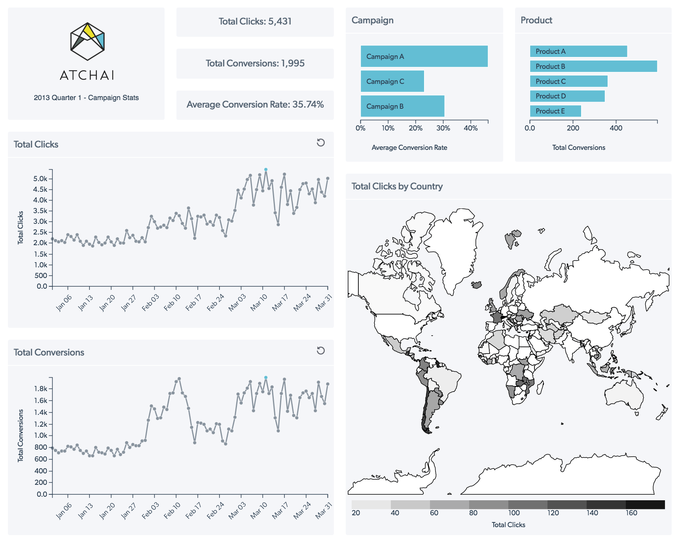The image size is (680, 541).
Task: Toggle selection of the Product E bar
Action: coord(555,111)
